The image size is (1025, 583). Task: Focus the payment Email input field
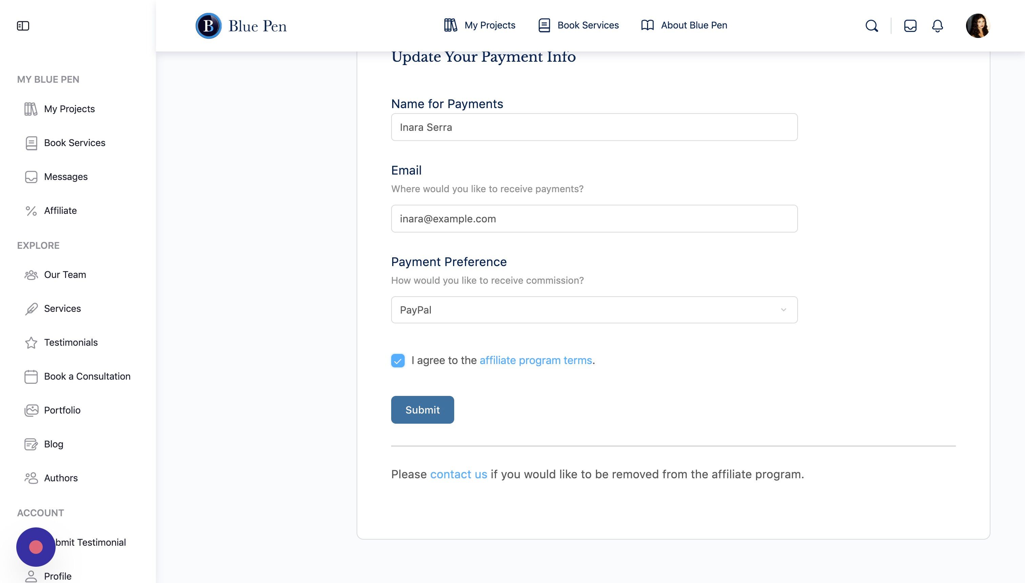pyautogui.click(x=594, y=219)
